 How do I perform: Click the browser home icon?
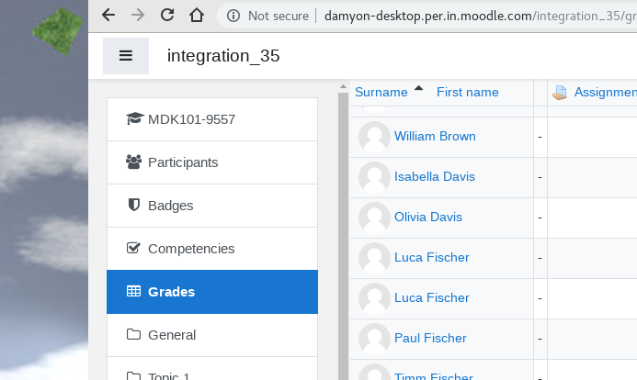coord(197,16)
